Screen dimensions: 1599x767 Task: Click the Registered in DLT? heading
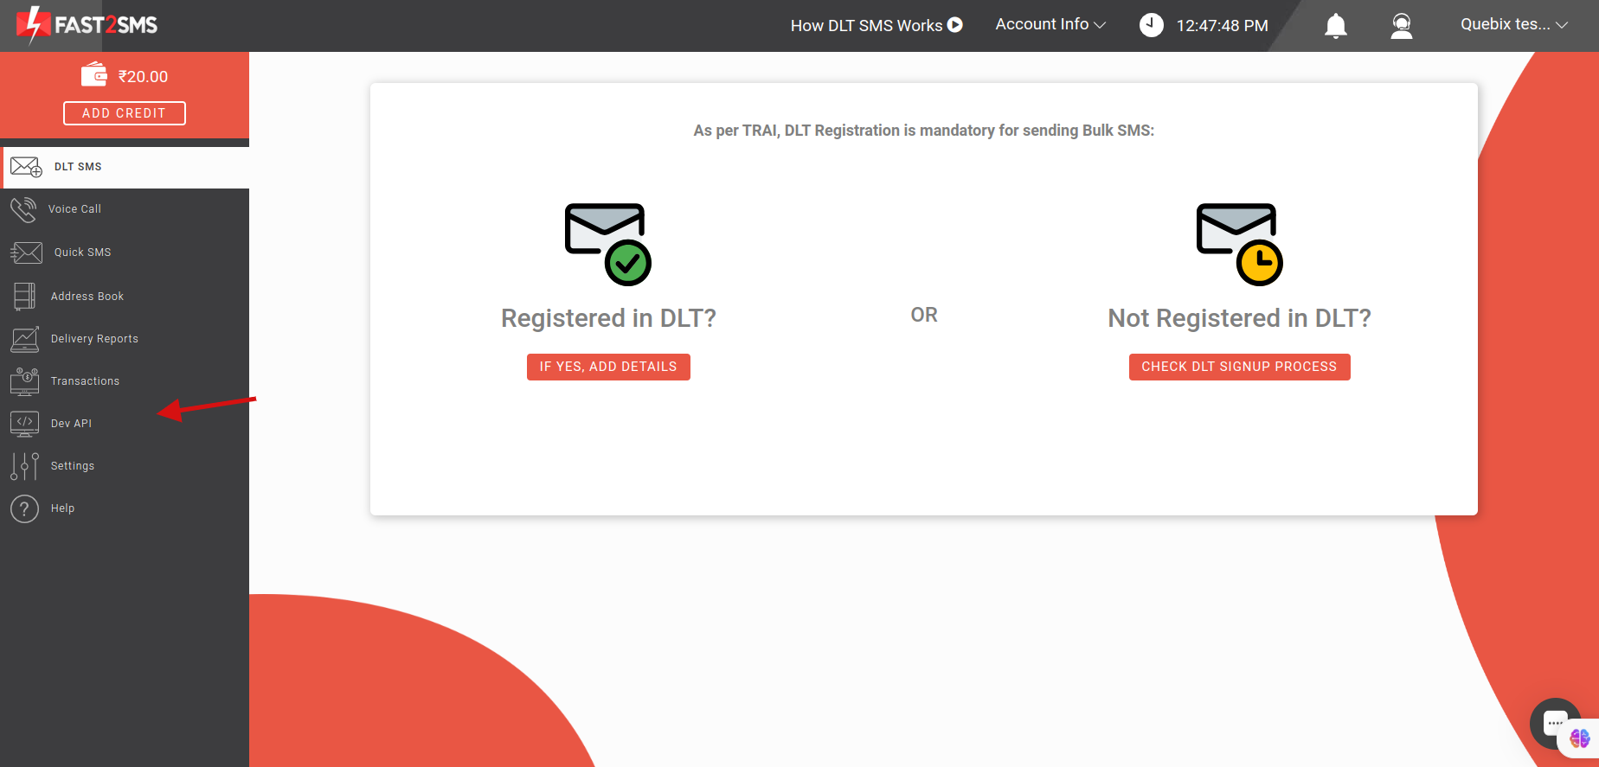tap(608, 318)
